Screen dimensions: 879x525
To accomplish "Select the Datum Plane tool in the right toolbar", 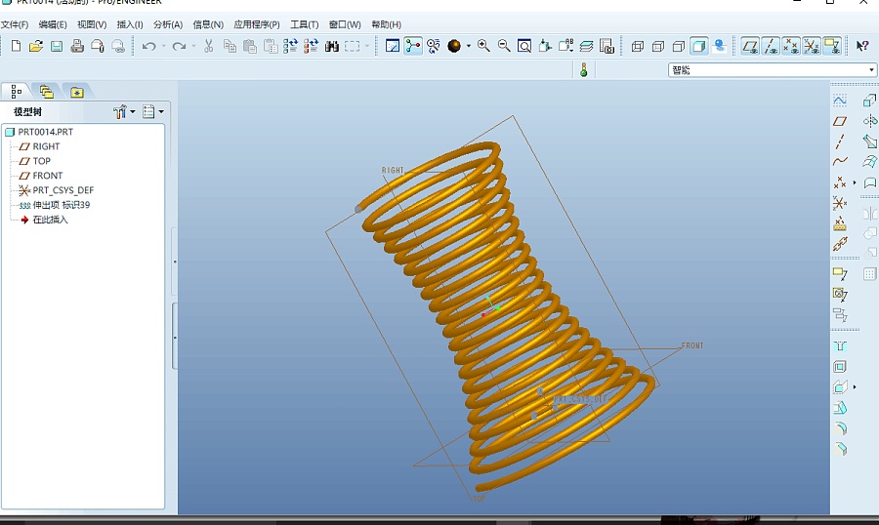I will [840, 121].
